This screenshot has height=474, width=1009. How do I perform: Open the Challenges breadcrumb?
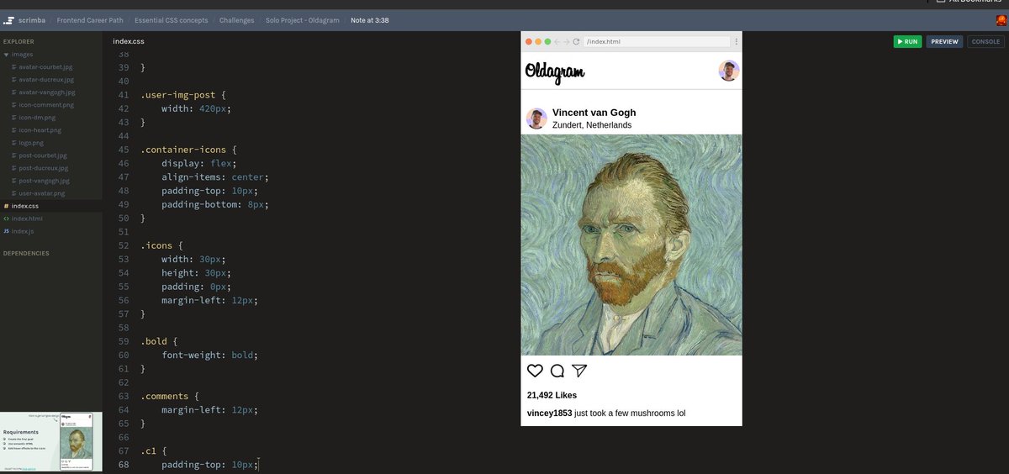(x=237, y=20)
